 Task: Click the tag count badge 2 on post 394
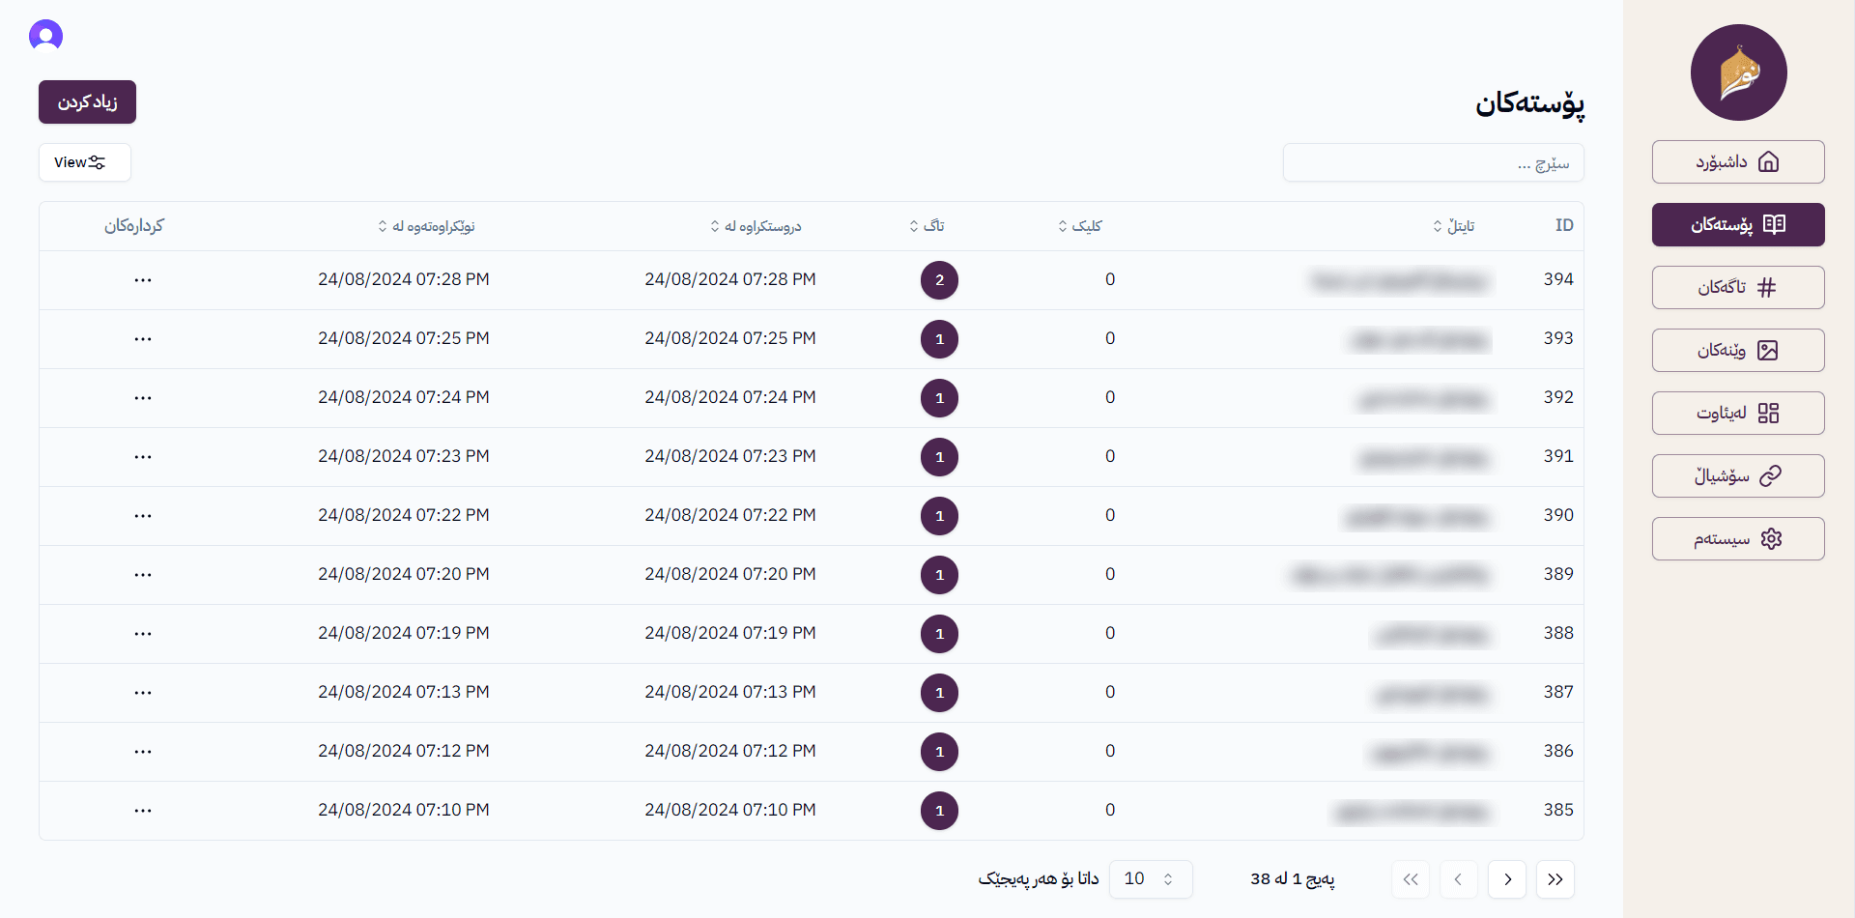pos(938,280)
